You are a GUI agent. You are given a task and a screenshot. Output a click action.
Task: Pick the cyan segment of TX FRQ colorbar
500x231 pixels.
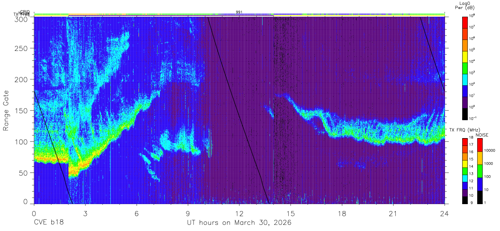point(465,178)
